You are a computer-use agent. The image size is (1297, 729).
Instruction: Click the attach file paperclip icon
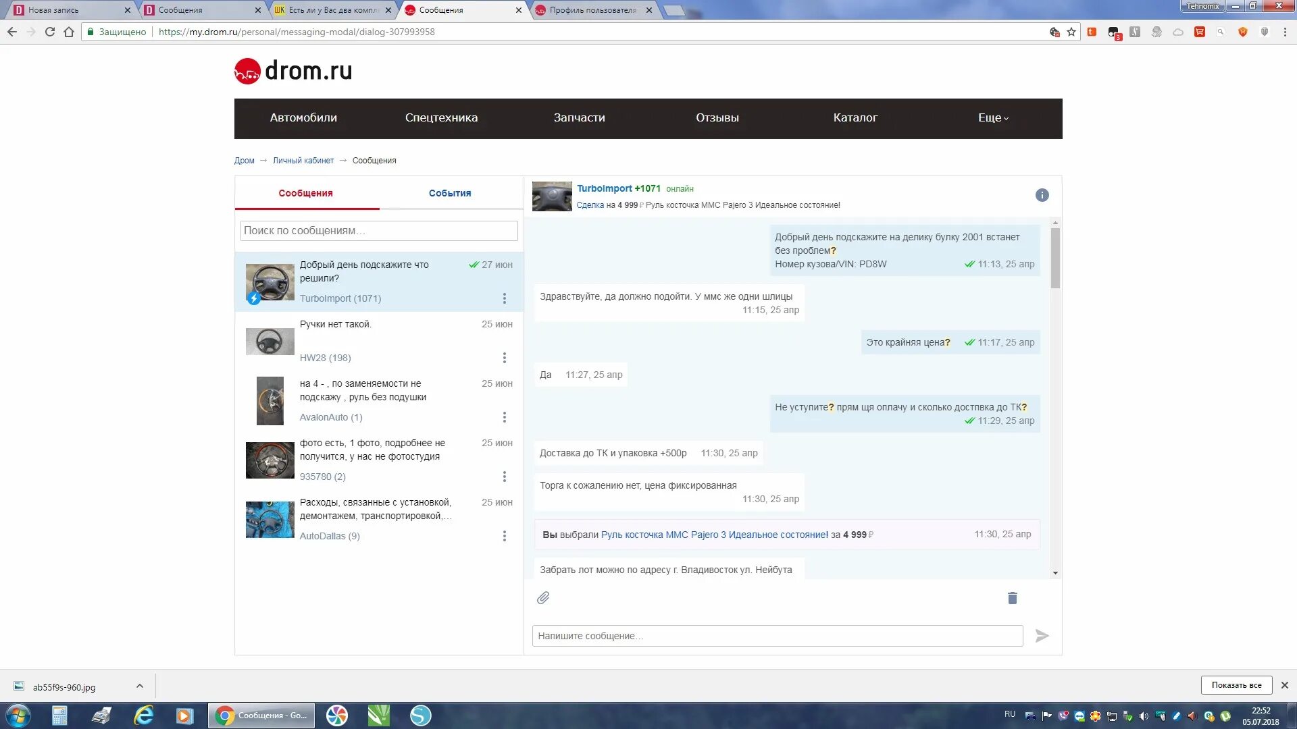point(543,598)
